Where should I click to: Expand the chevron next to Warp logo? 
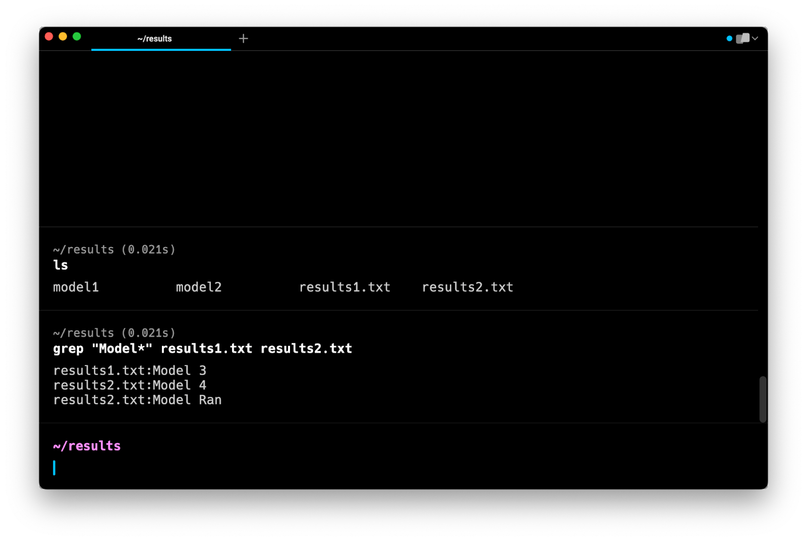(755, 39)
